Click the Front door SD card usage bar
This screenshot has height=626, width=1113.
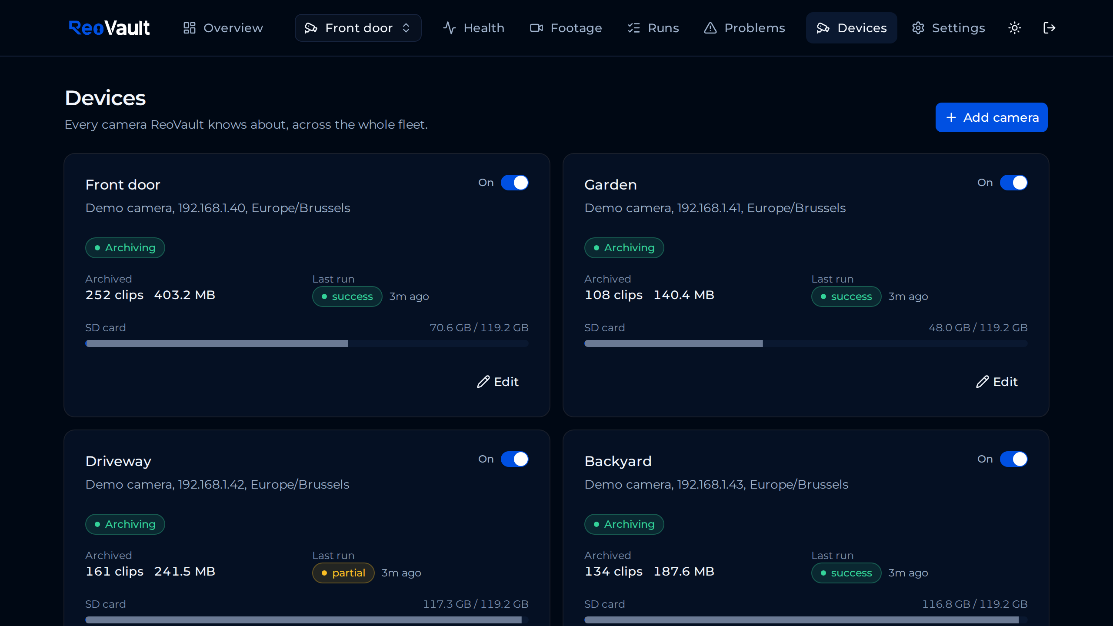click(x=307, y=343)
